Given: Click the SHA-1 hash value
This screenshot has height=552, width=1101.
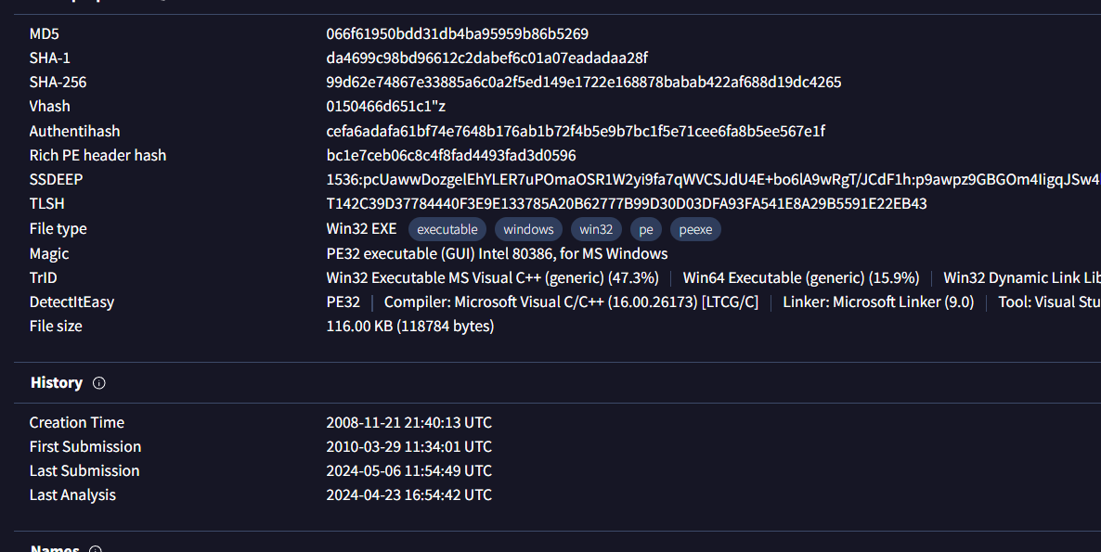Looking at the screenshot, I should click(x=486, y=58).
